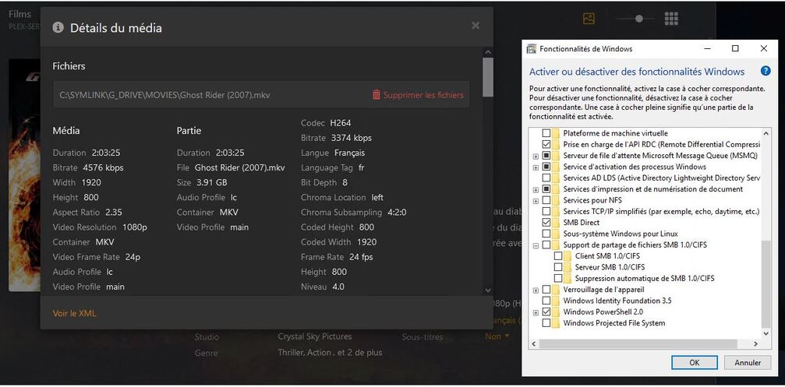Click the Plex artwork display icon

pyautogui.click(x=589, y=19)
